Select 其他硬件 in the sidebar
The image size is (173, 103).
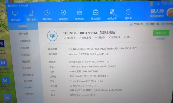[29, 88]
